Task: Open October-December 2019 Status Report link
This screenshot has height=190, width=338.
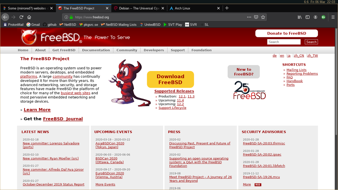Action: pos(54,184)
